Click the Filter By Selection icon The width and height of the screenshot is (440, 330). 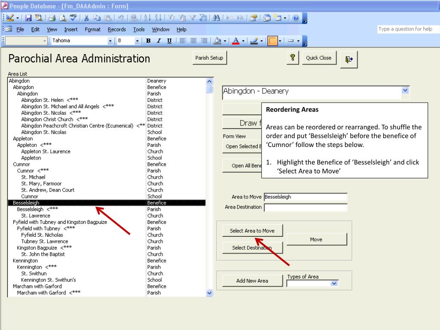[171, 18]
